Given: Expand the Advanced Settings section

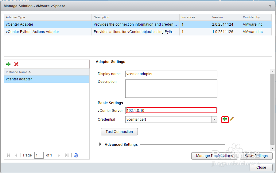Looking at the screenshot, I should tap(100, 144).
